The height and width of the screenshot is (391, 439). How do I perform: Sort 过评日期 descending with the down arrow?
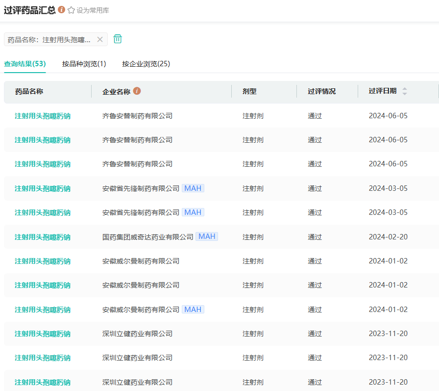point(405,94)
